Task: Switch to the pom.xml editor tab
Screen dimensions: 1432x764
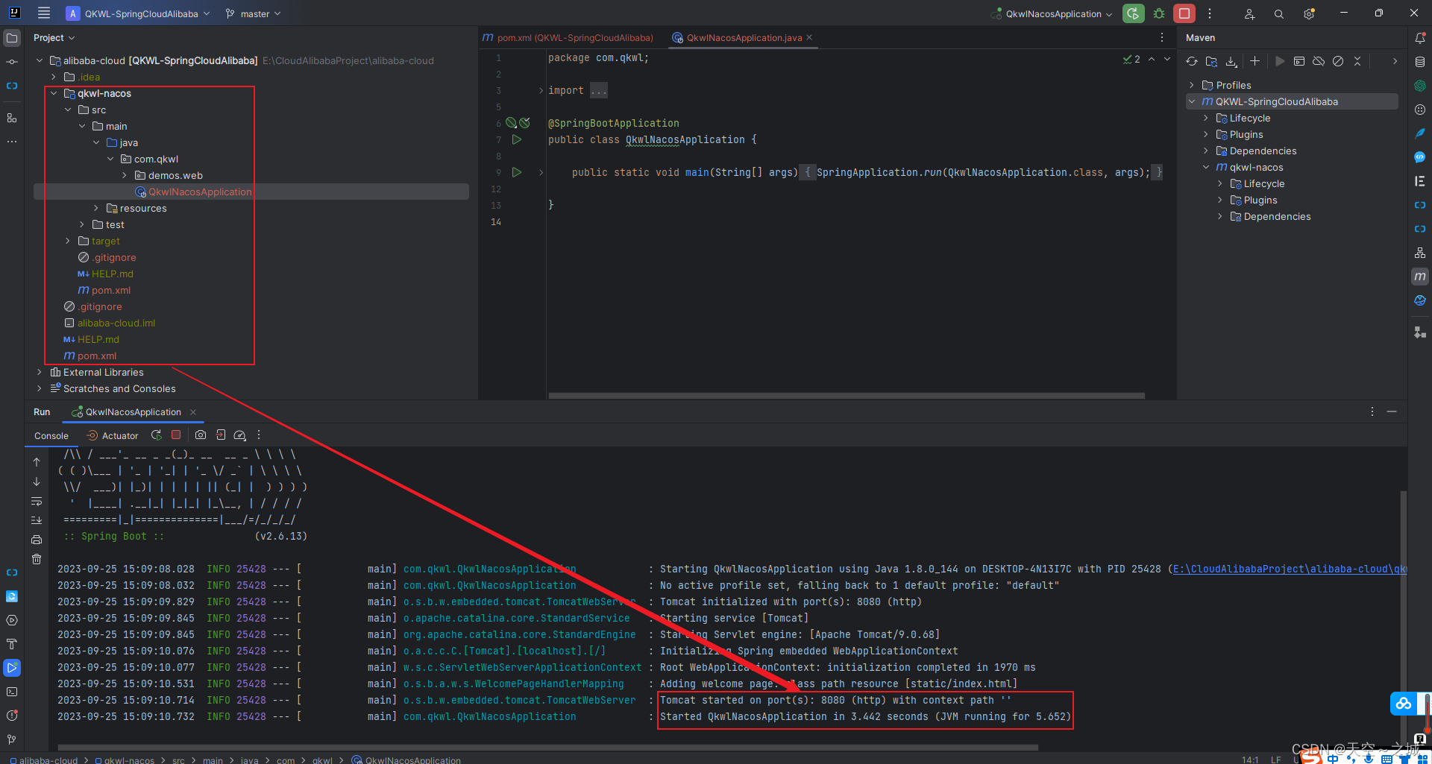Action: (x=568, y=38)
